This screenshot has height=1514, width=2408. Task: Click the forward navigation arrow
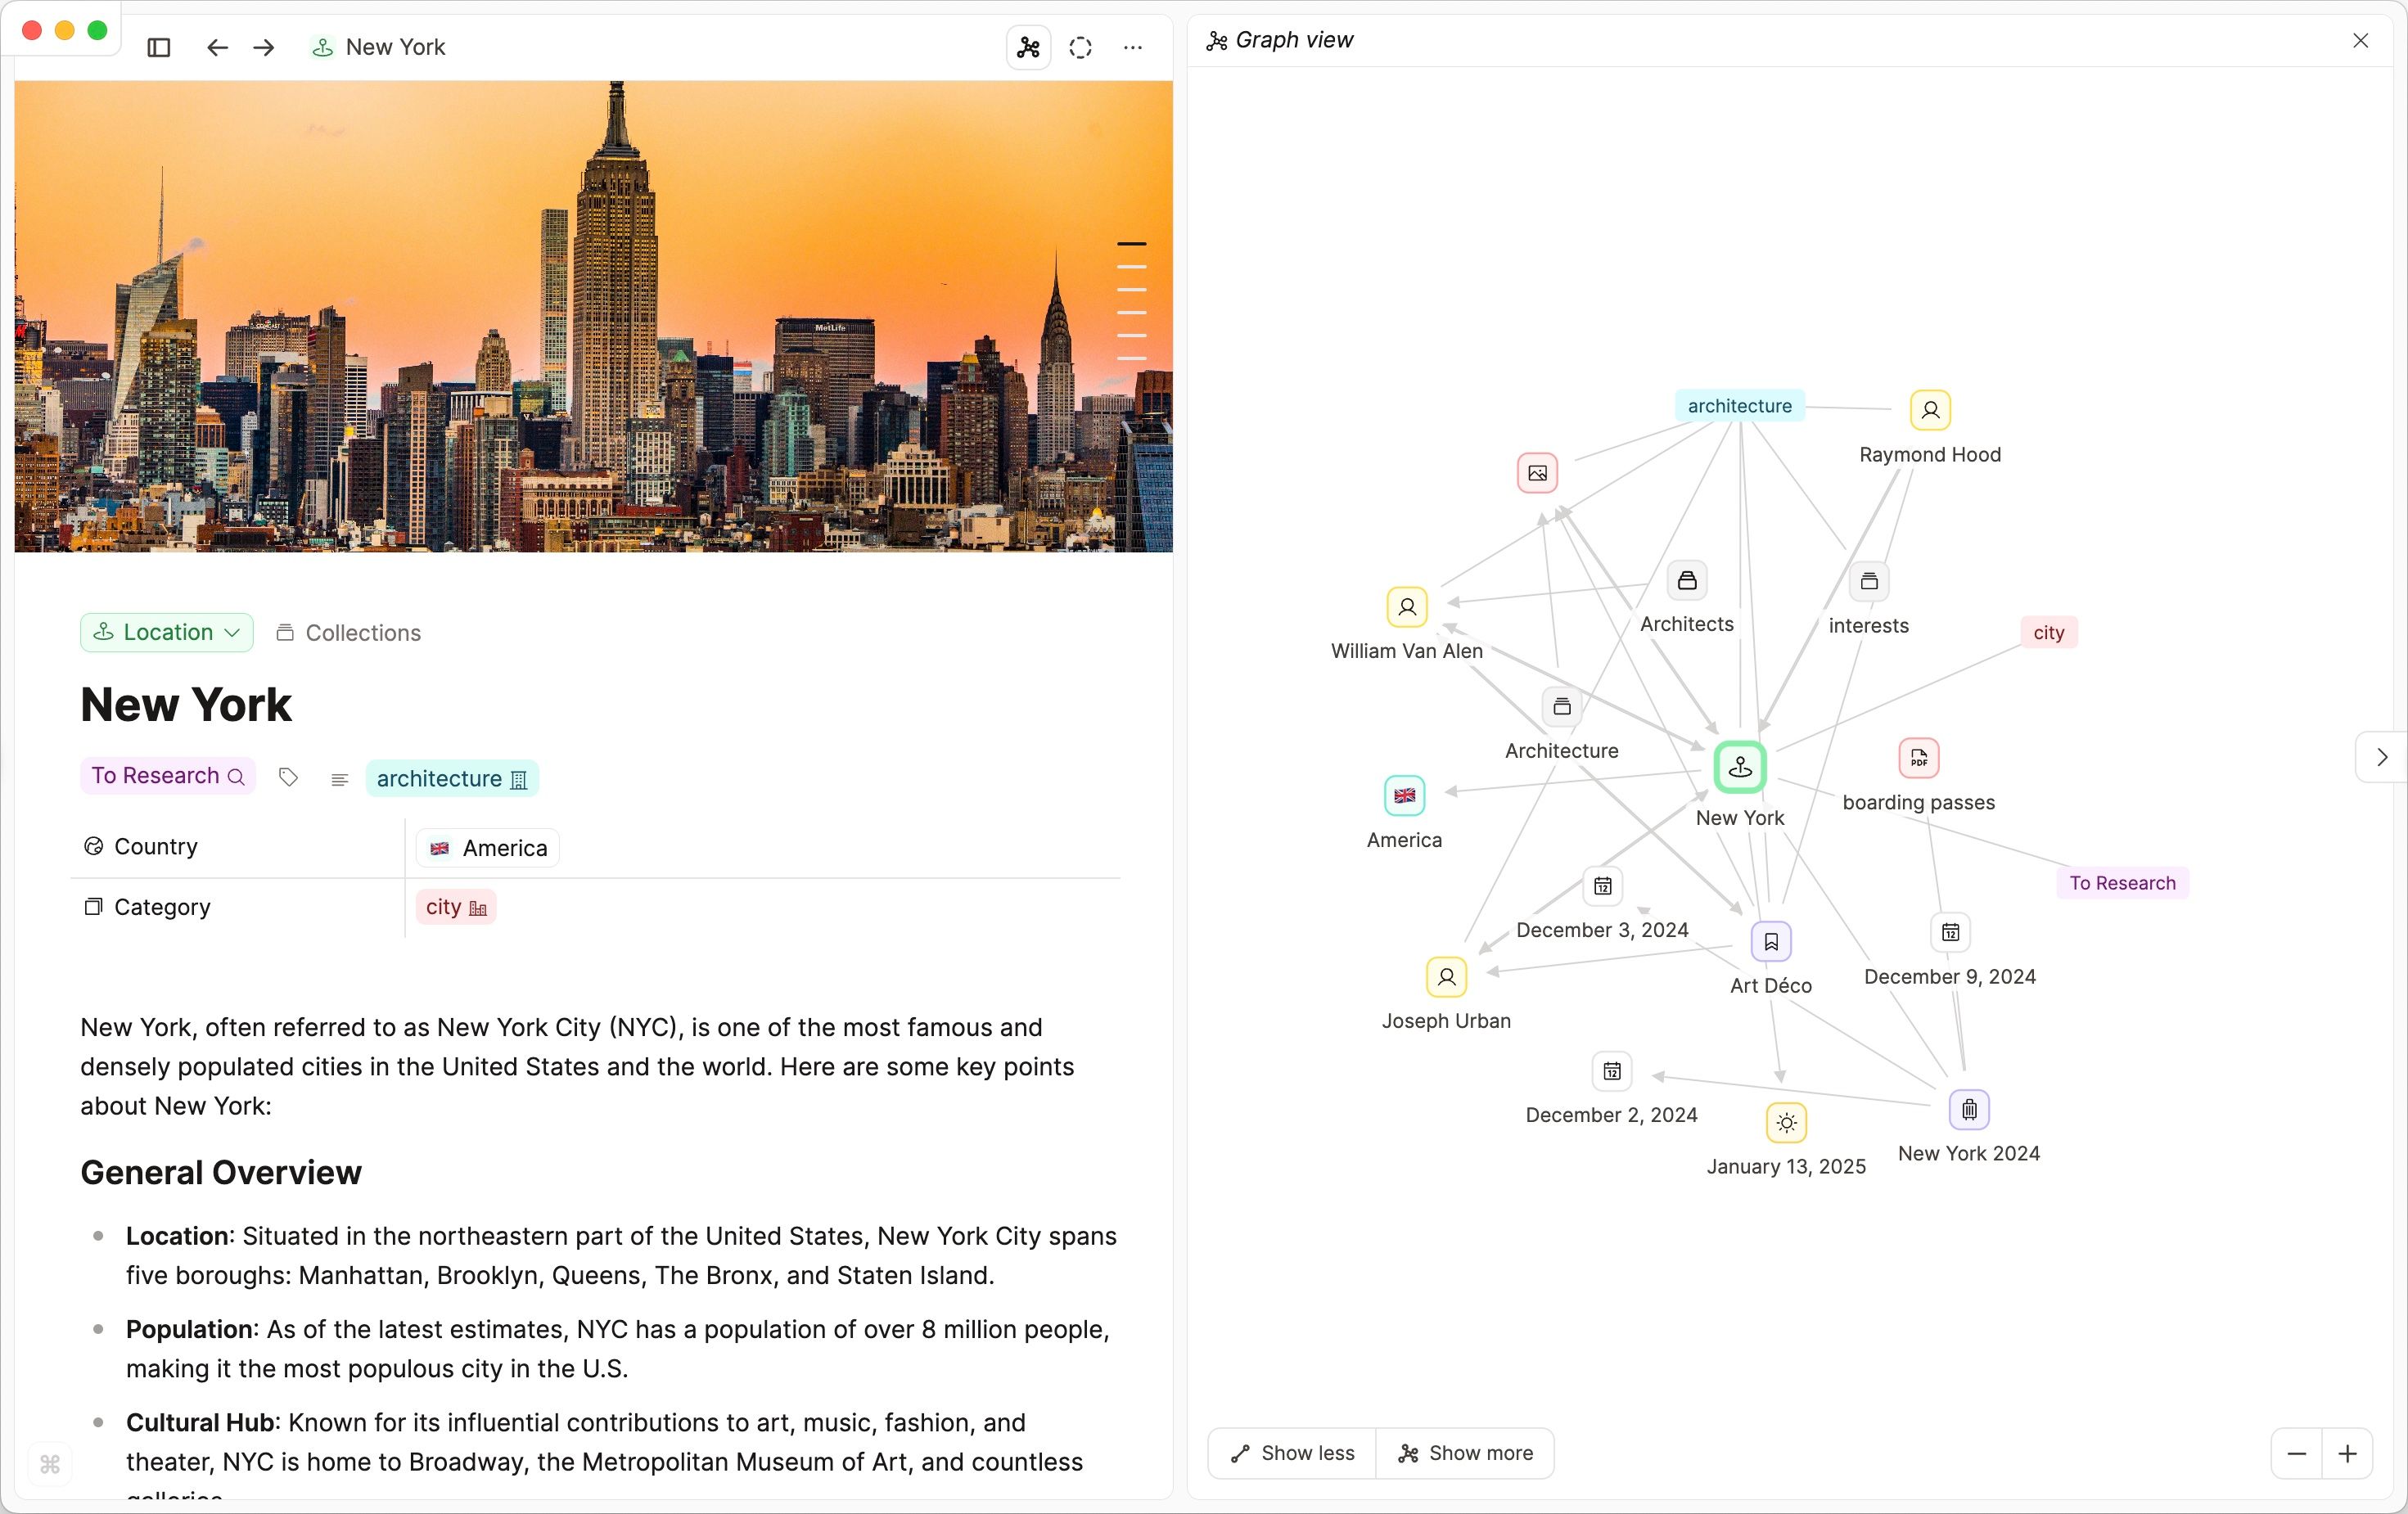262,47
